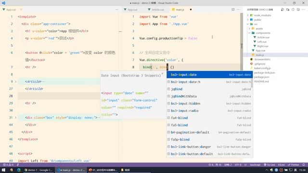Screen dimensions: 308x173
Task: Open .gitignore file
Action: [259, 64]
